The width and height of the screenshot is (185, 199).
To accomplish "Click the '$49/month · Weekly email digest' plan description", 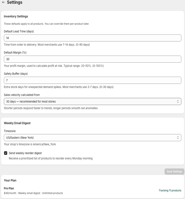I will coord(33,193).
